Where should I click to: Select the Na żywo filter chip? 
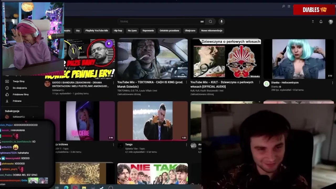coord(132,31)
